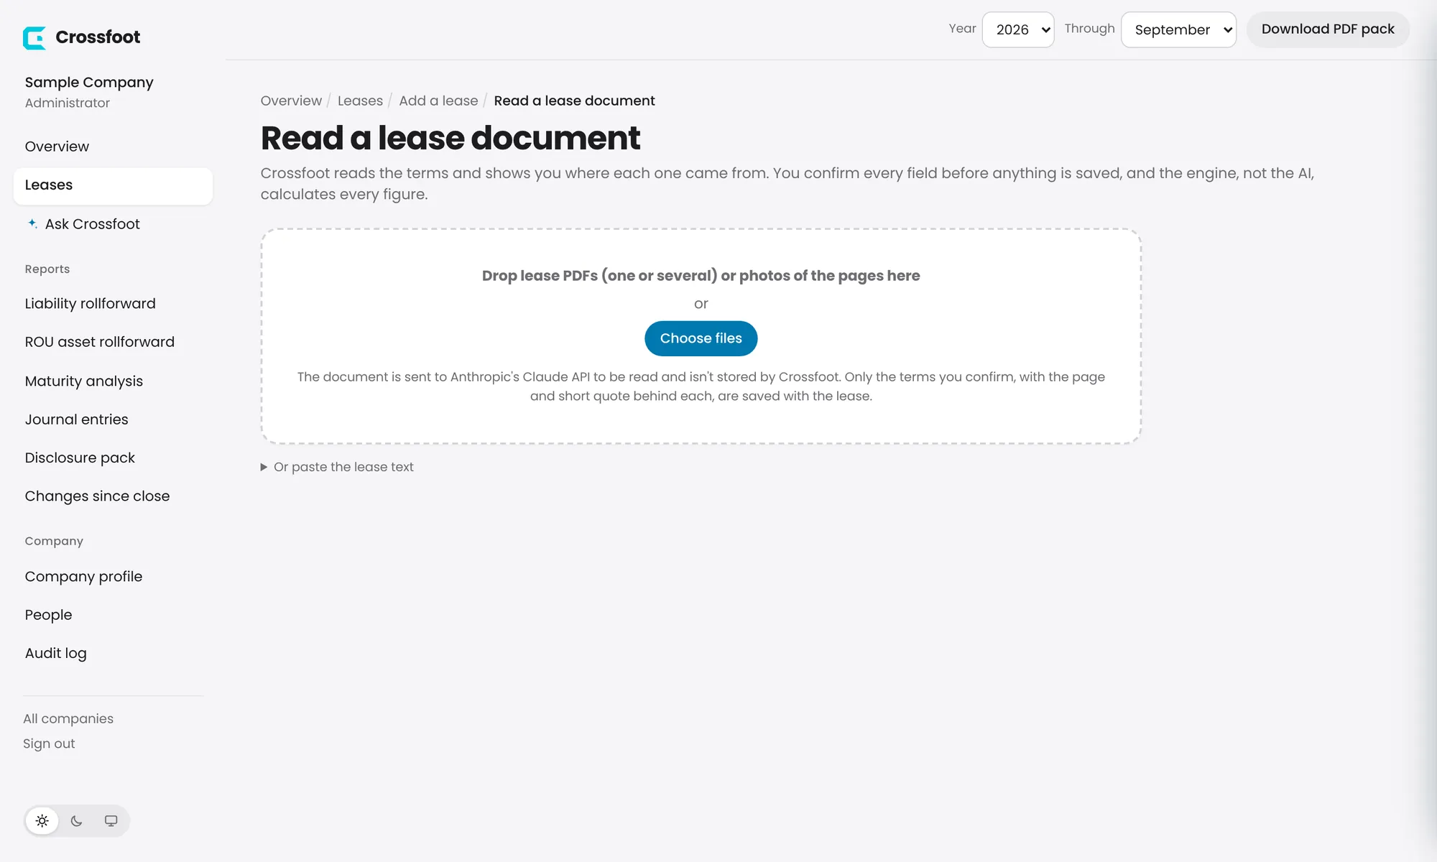The height and width of the screenshot is (862, 1437).
Task: Click Sign out link
Action: 49,743
